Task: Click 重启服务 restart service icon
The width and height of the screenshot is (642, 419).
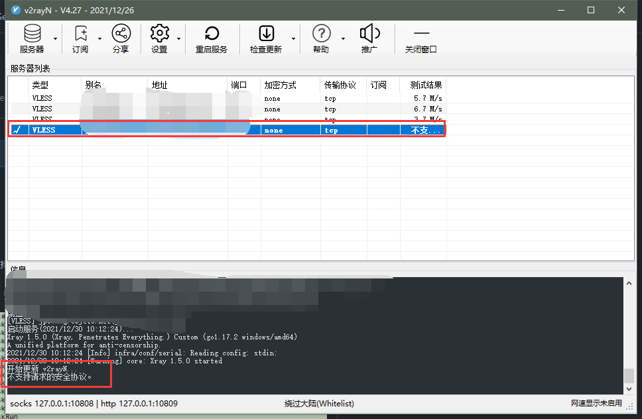Action: coord(212,33)
